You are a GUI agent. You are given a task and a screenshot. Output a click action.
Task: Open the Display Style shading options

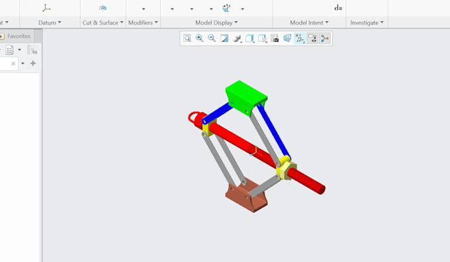(x=237, y=38)
